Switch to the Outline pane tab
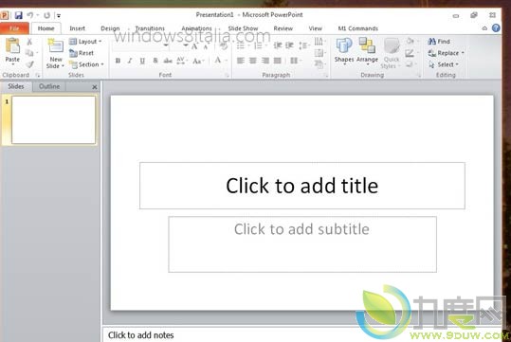Viewport: 511px width, 342px height. tap(49, 86)
